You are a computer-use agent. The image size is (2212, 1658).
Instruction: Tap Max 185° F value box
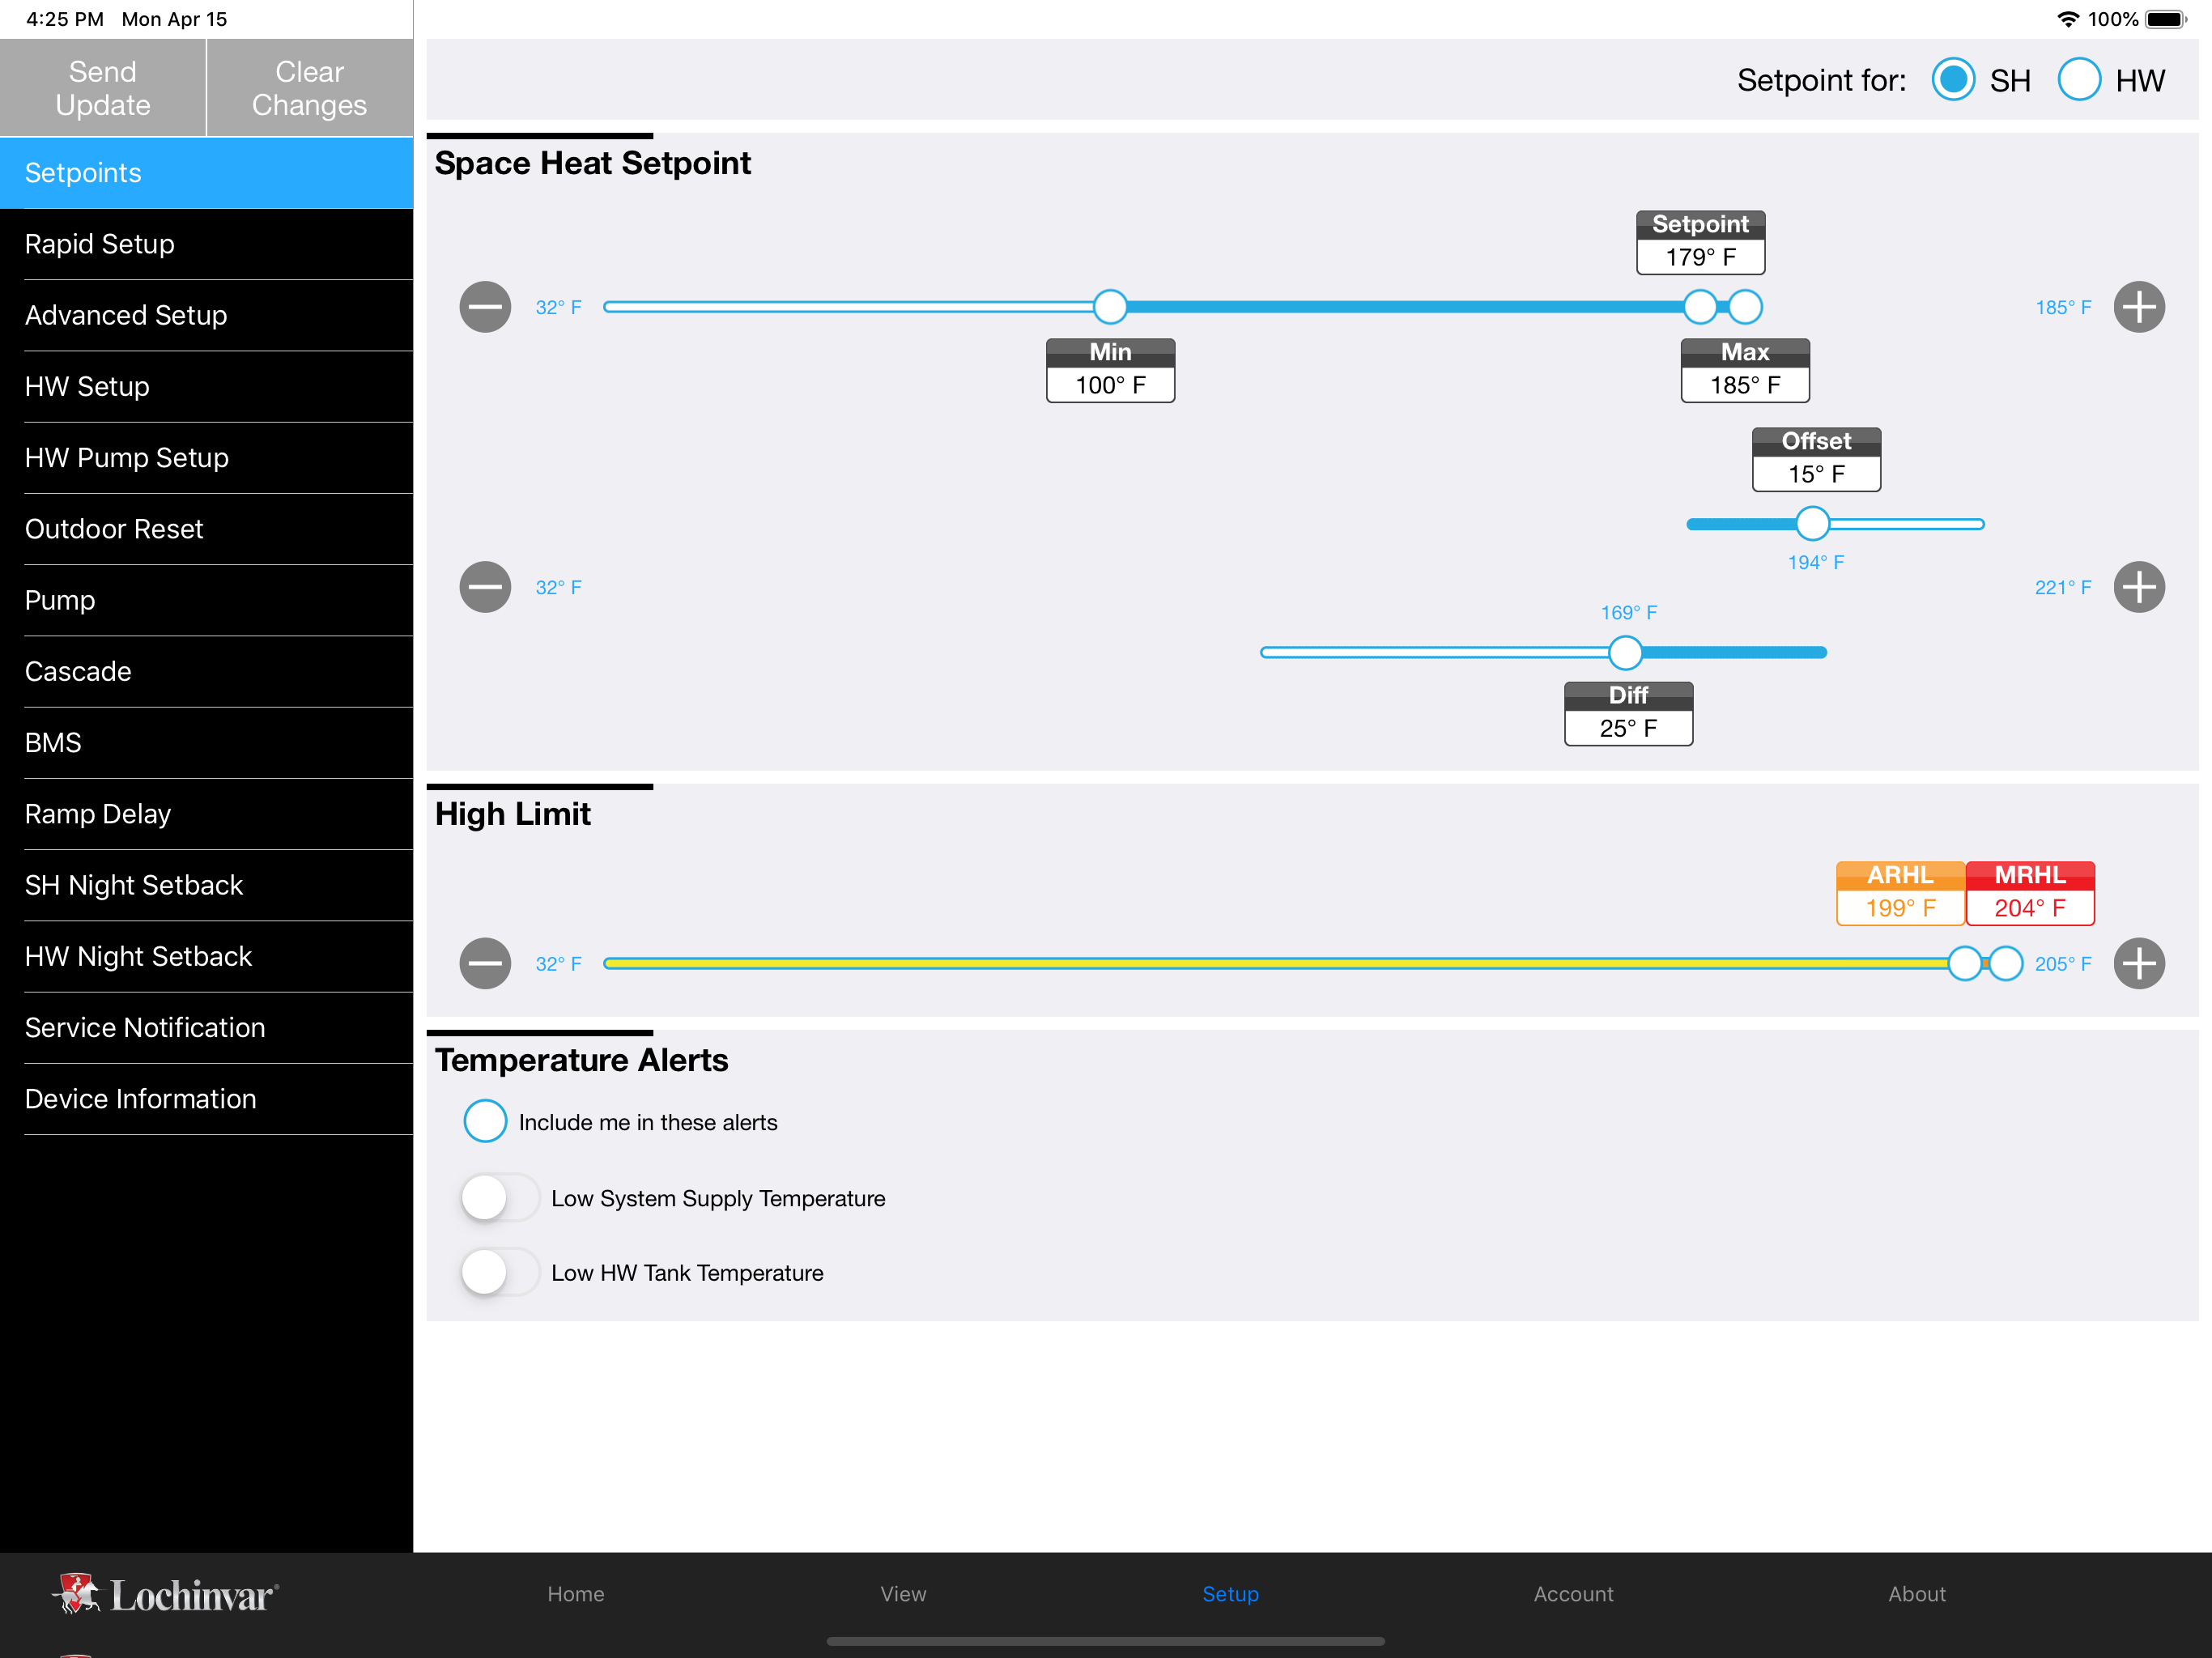coord(1745,370)
